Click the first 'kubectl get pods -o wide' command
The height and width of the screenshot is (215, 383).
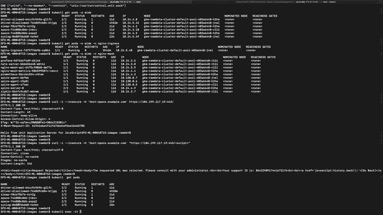point(72,13)
